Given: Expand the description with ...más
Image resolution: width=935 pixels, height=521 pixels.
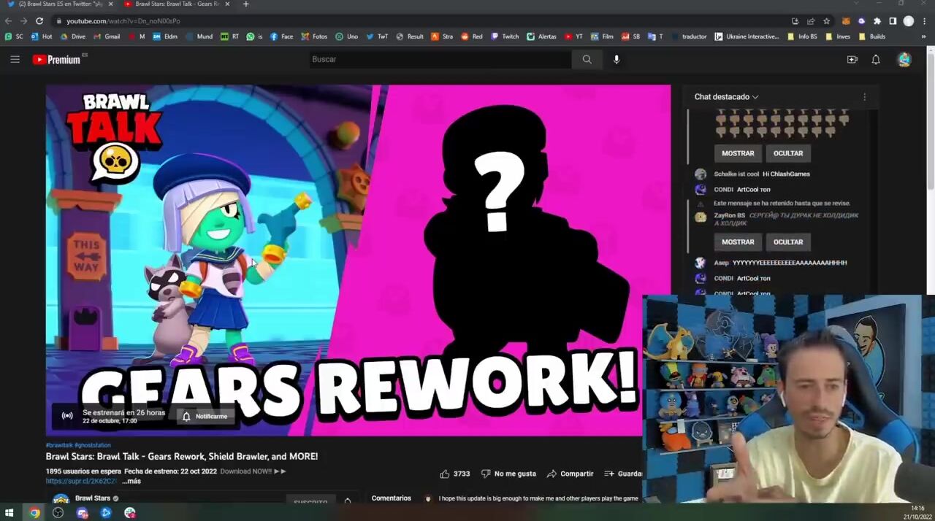Looking at the screenshot, I should coord(131,482).
